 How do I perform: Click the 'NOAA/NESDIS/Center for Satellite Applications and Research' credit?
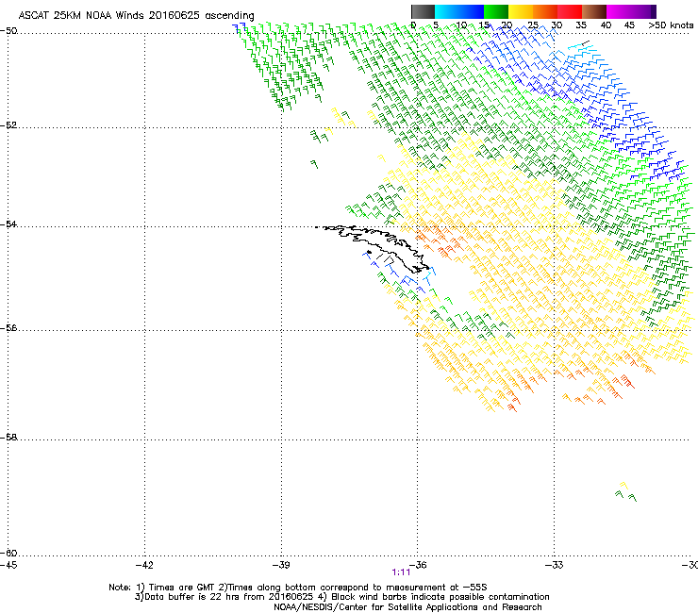point(407,607)
